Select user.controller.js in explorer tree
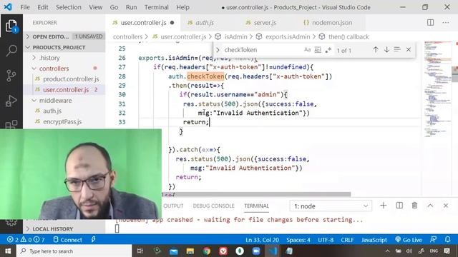 point(64,90)
